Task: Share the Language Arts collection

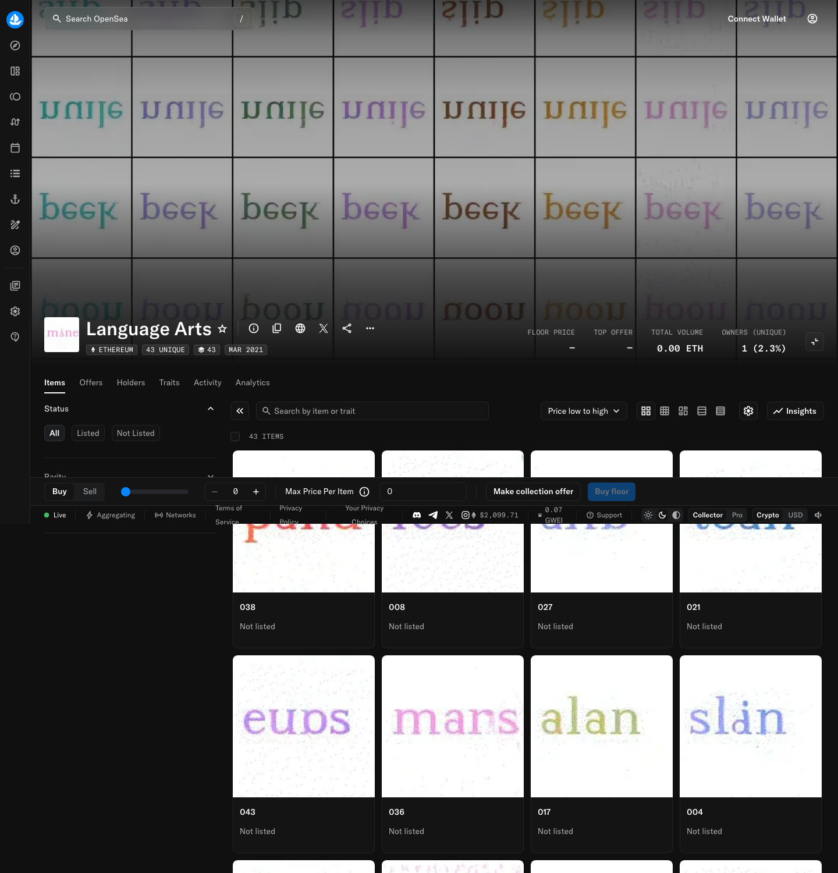Action: [x=347, y=328]
